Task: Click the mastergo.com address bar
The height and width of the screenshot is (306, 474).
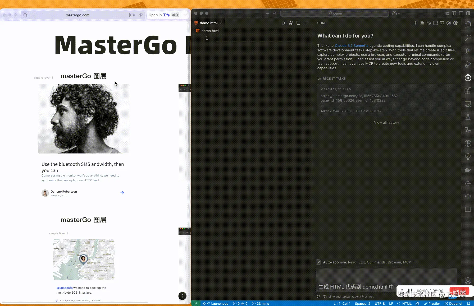Action: point(78,15)
